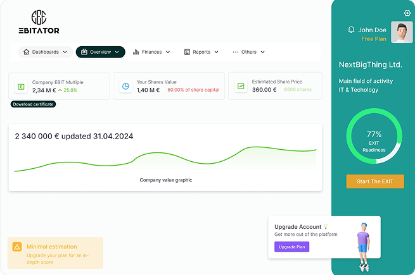415x275 pixels.
Task: Click the IT & Techology activity text
Action: [359, 90]
